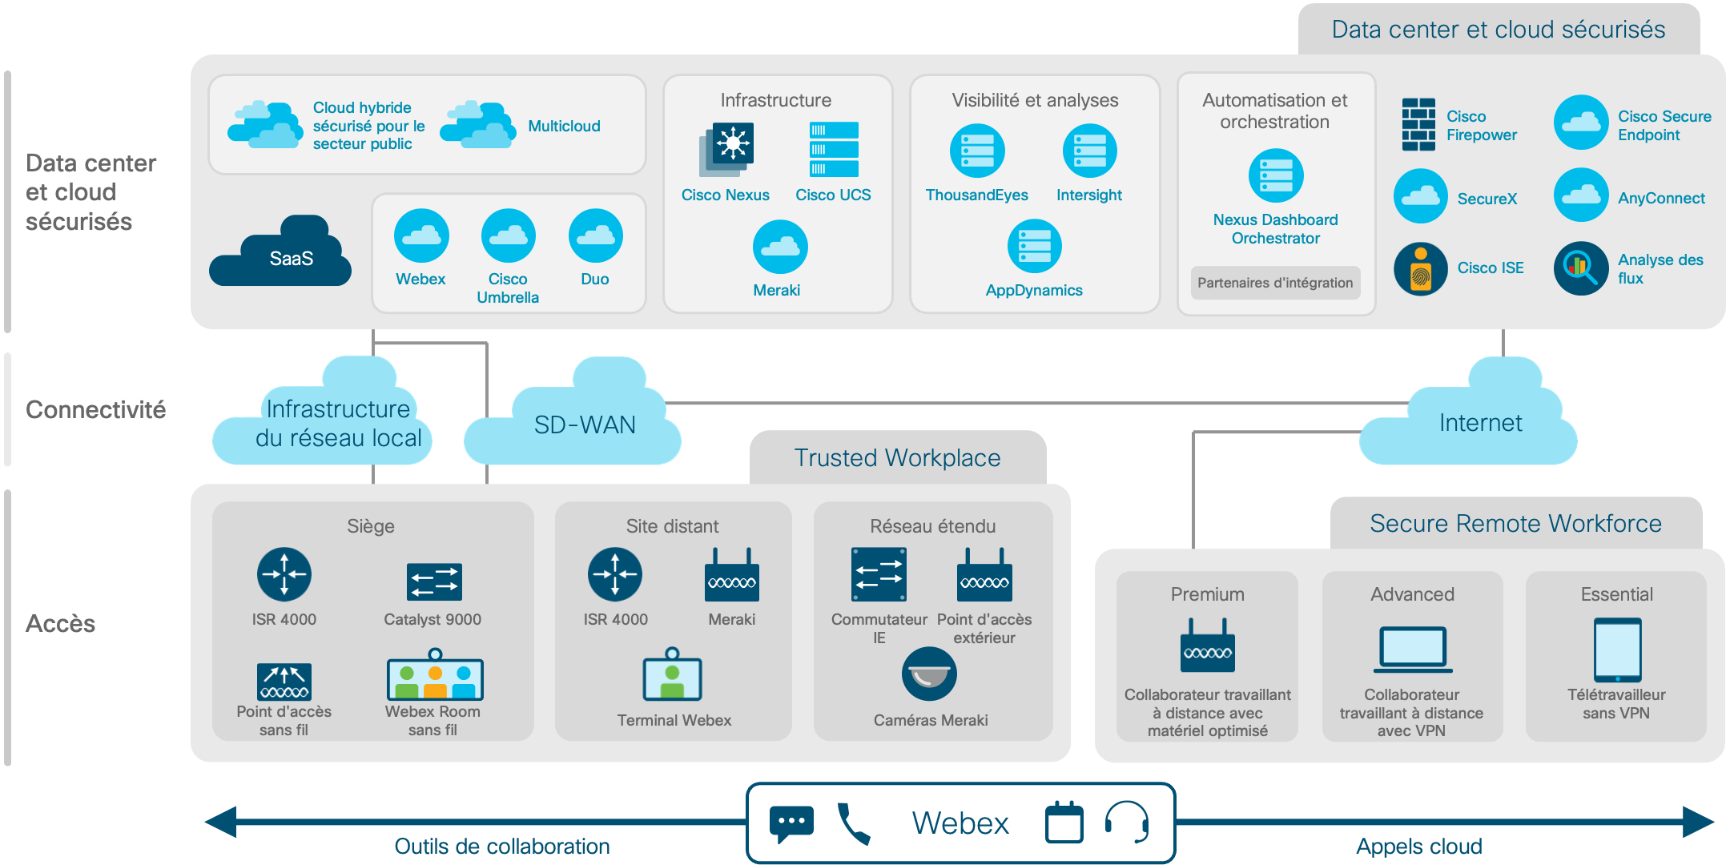The image size is (1730, 865).
Task: Select the Cisco Umbrella cloud icon
Action: 509,235
